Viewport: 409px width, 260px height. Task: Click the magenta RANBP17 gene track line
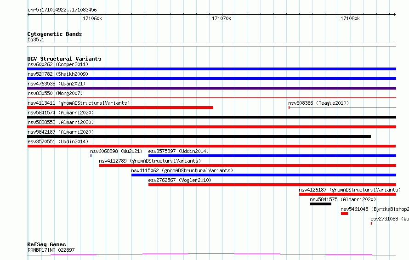coord(211,254)
